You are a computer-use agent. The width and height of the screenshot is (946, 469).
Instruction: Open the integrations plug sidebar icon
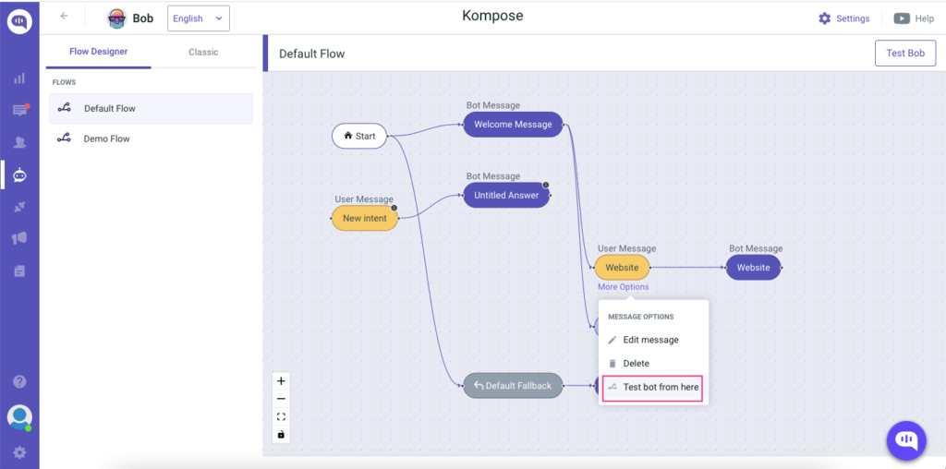click(x=19, y=207)
